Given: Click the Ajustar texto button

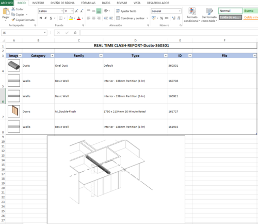Looking at the screenshot, I should (x=126, y=11).
